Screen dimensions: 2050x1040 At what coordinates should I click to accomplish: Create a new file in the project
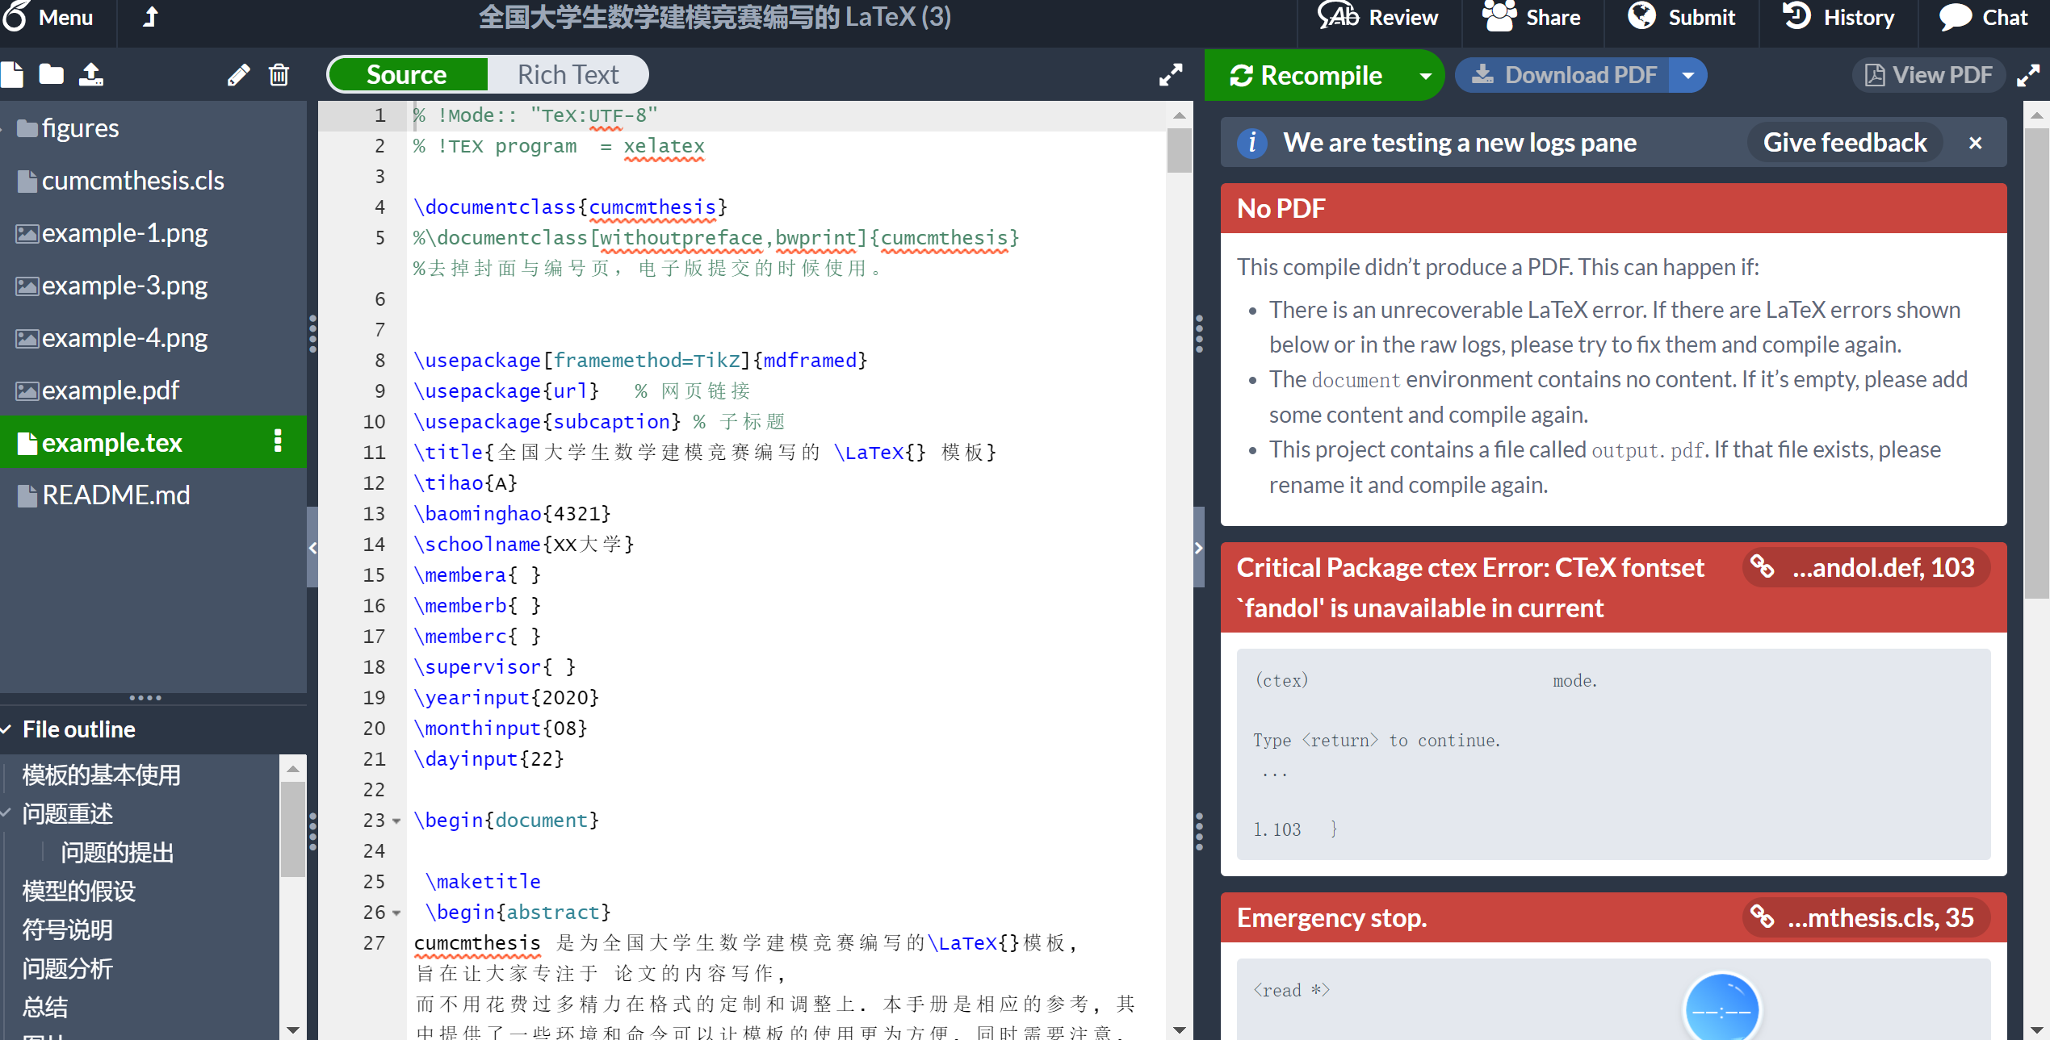point(12,74)
